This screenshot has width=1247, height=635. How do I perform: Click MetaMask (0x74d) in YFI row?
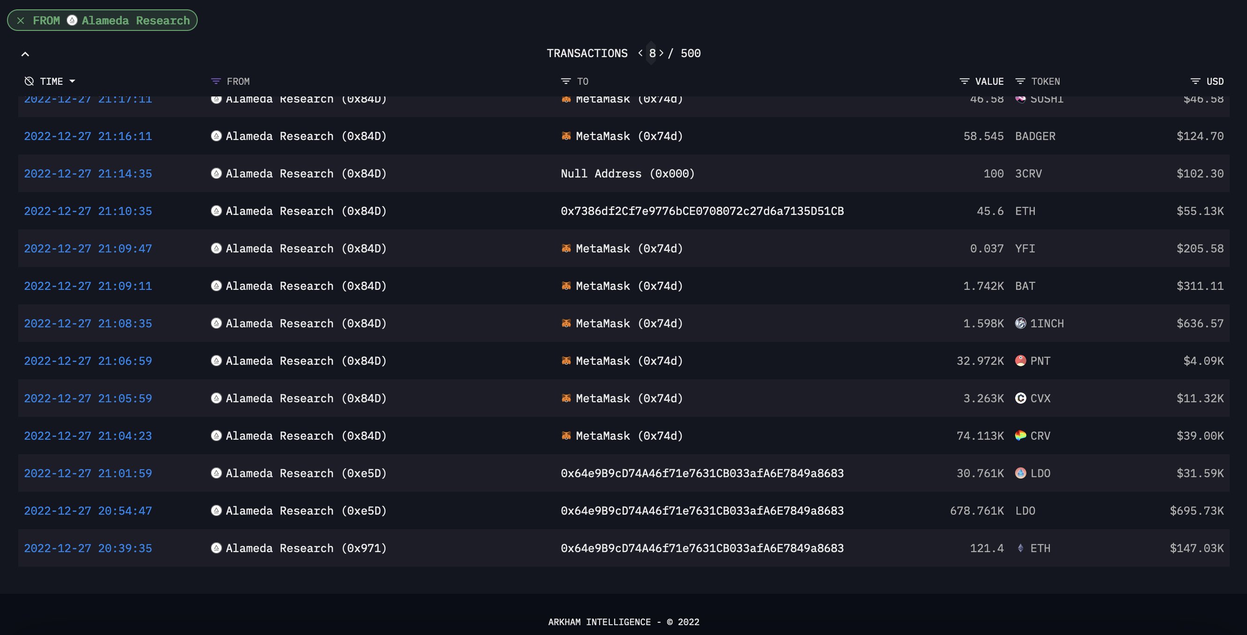point(629,248)
